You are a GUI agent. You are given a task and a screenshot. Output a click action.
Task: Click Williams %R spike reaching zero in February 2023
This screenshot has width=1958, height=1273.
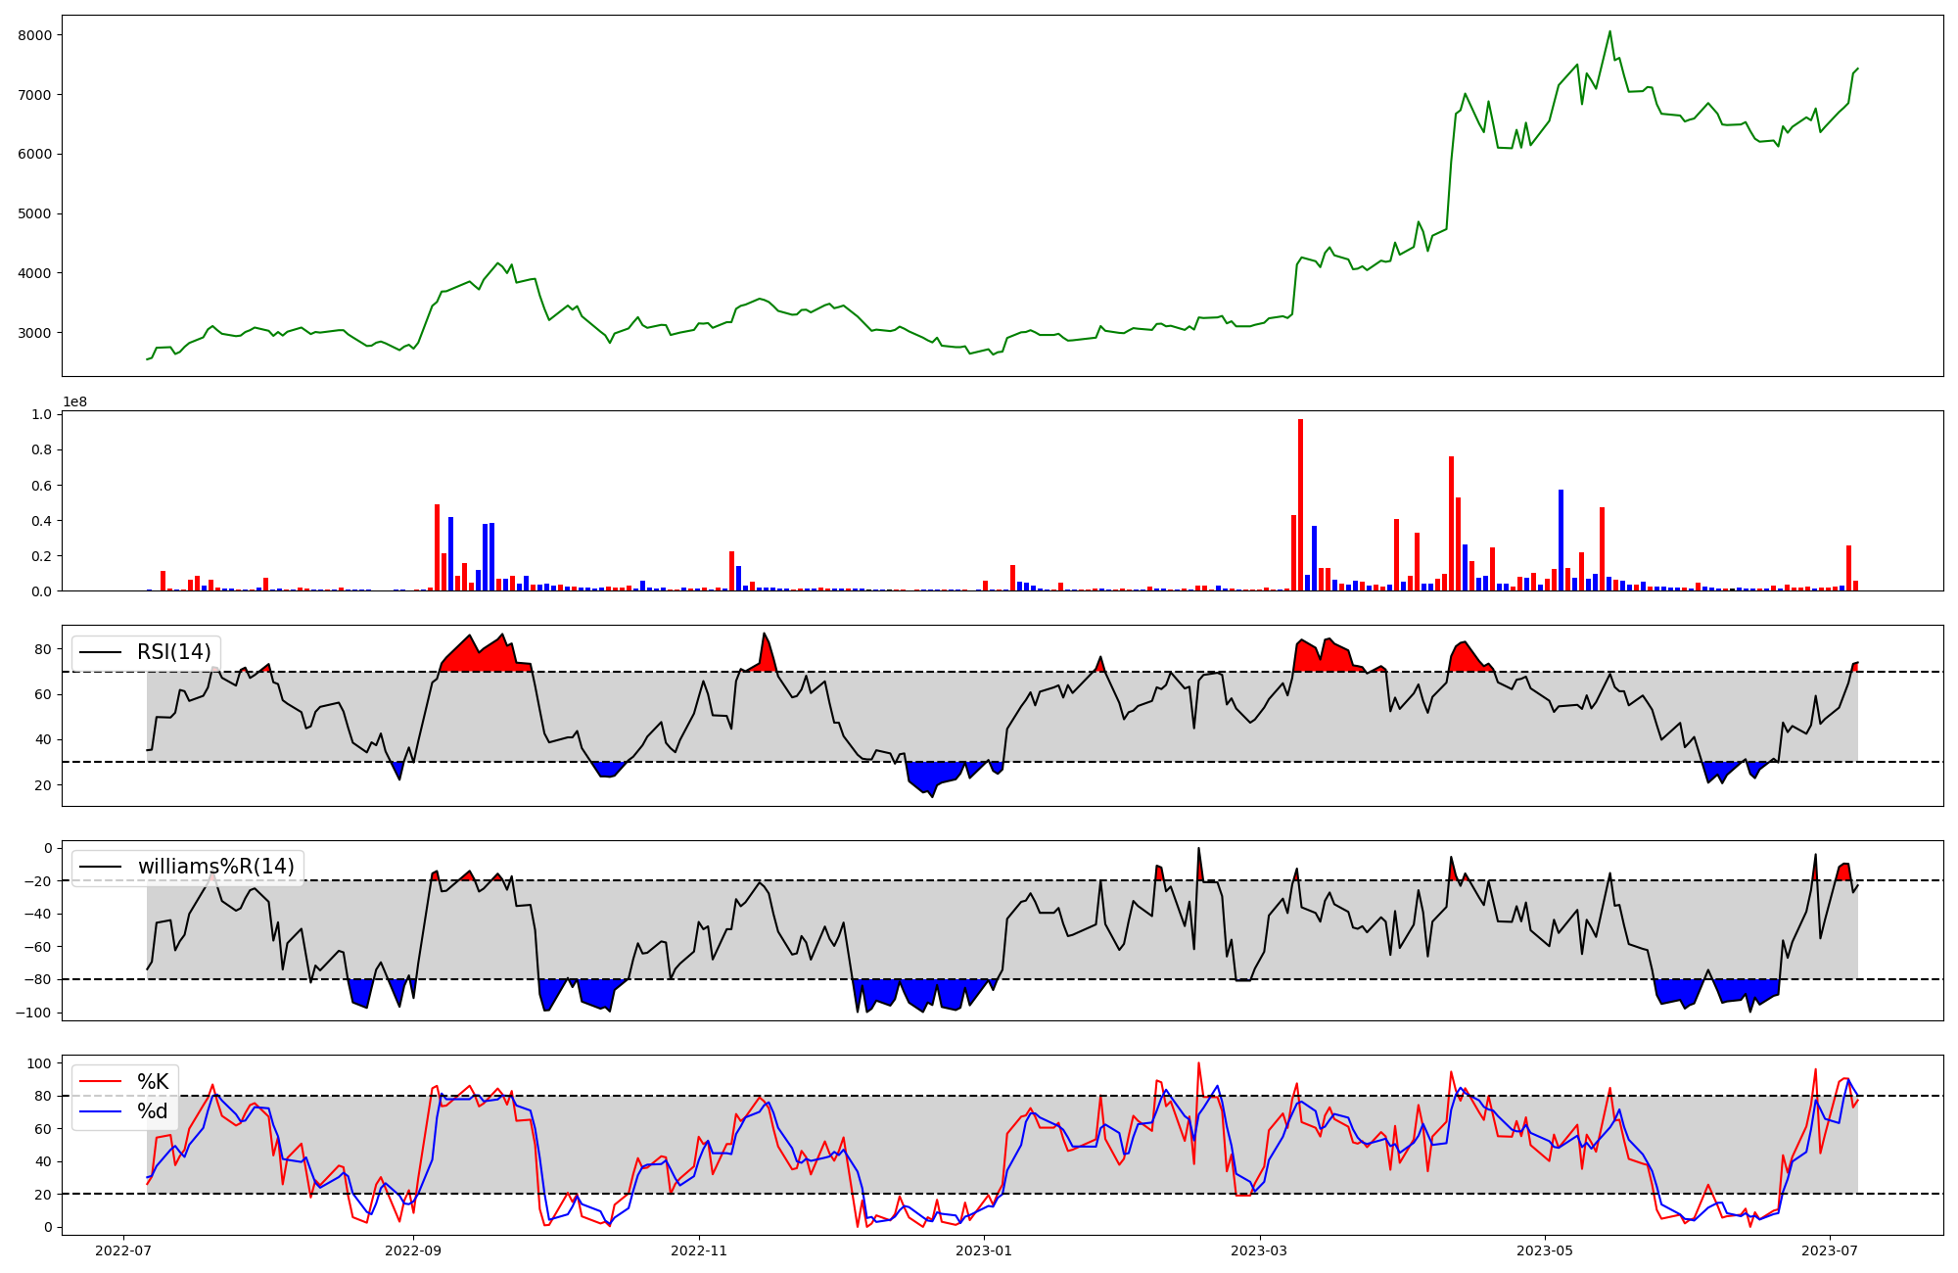click(1198, 849)
